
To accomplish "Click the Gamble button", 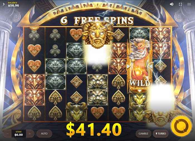I will coord(143,133).
